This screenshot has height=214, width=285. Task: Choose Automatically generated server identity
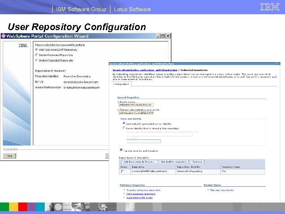124,123
